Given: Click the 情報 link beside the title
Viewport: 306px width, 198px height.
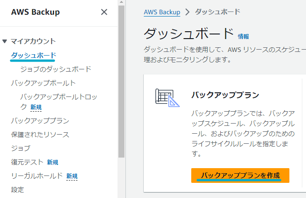Looking at the screenshot, I should coord(243,37).
